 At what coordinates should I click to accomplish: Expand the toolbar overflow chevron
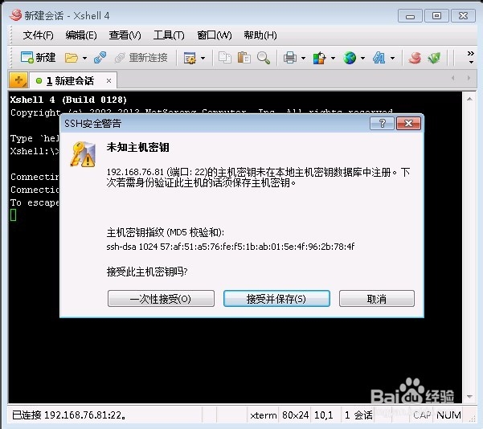[x=471, y=57]
